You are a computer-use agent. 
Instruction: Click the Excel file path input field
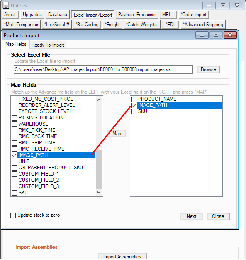pos(103,69)
